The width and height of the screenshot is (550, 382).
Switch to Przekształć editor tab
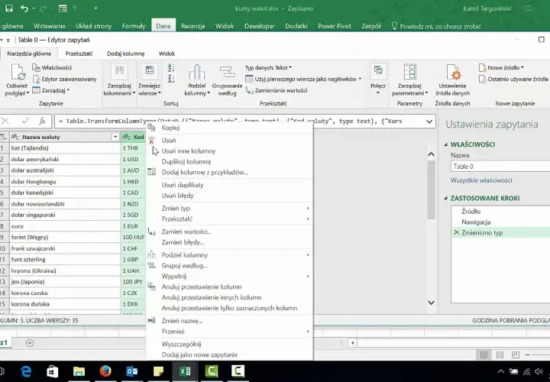pyautogui.click(x=79, y=53)
